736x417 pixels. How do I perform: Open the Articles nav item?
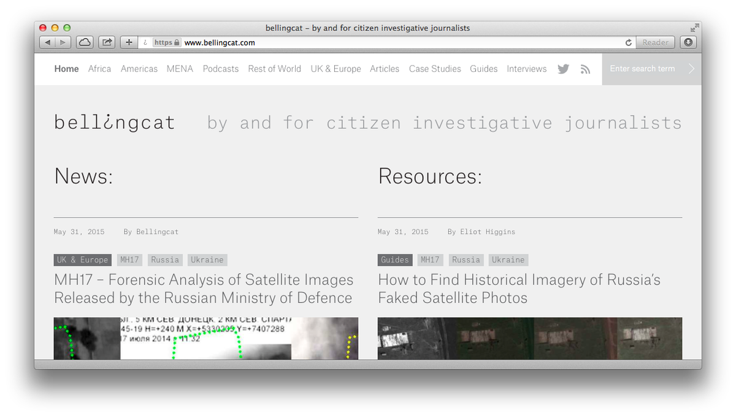(385, 69)
